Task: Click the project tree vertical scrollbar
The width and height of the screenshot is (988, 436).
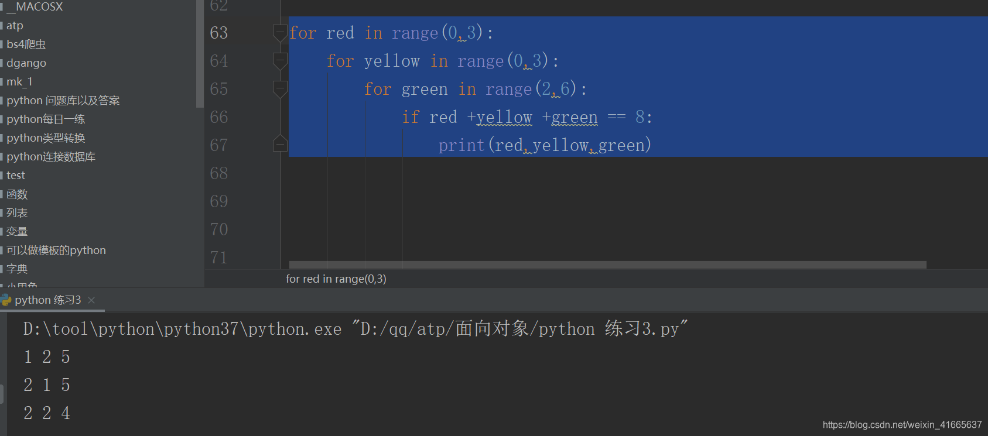Action: click(200, 54)
